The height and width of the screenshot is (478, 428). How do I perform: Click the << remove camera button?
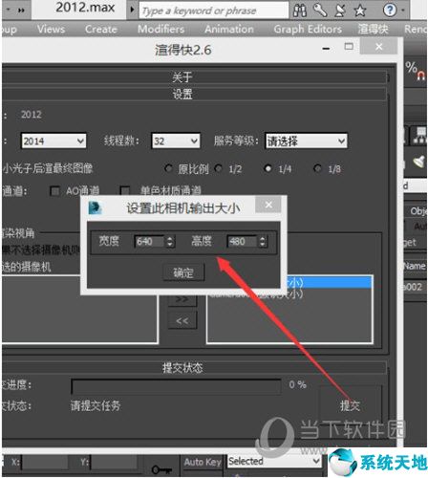[x=182, y=320]
